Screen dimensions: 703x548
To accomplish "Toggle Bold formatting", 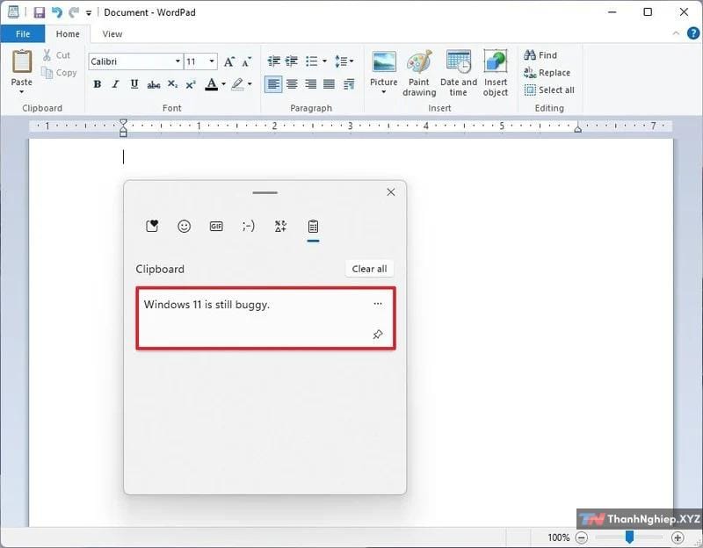I will click(97, 83).
